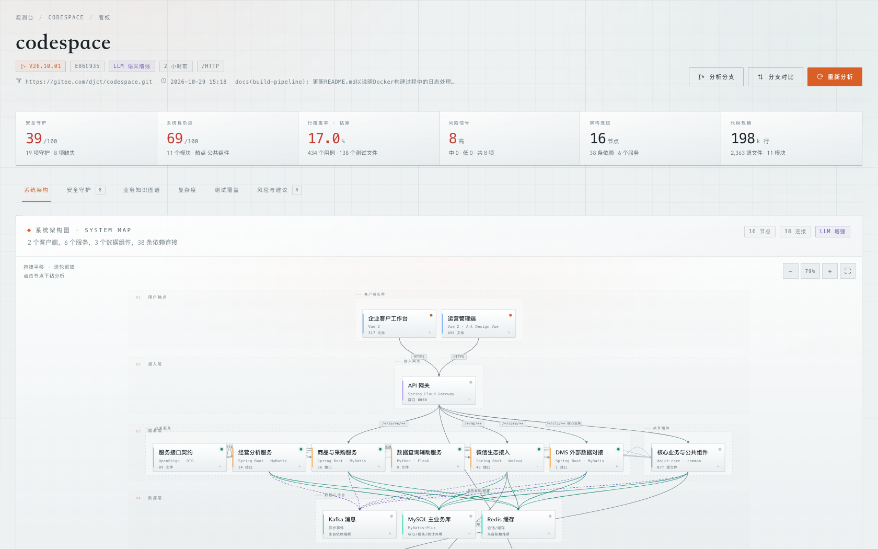Screen dimensions: 878x549
Task: Expand drill-down arrow on 核心业务与公共组件 node
Action: click(719, 466)
